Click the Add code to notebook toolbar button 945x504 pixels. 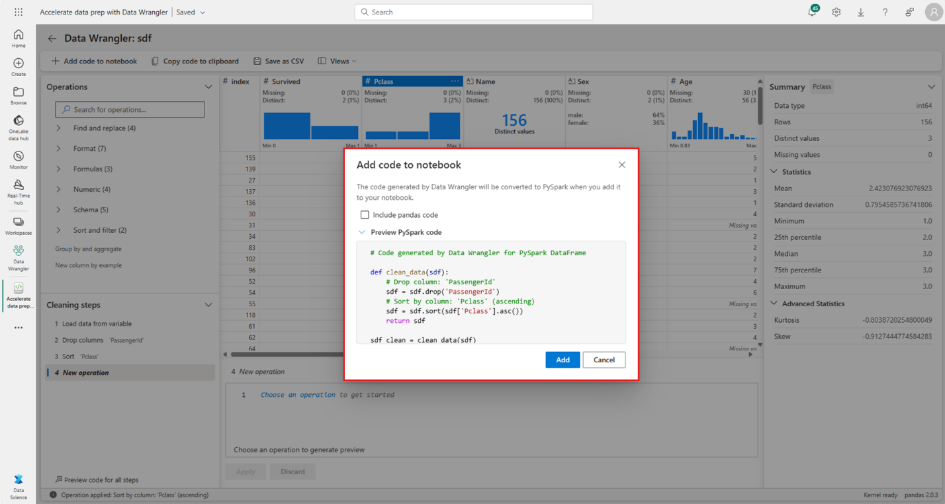94,61
